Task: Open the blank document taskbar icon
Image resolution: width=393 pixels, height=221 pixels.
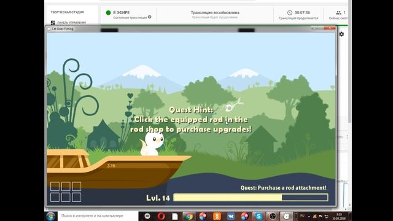Action: pyautogui.click(x=175, y=216)
